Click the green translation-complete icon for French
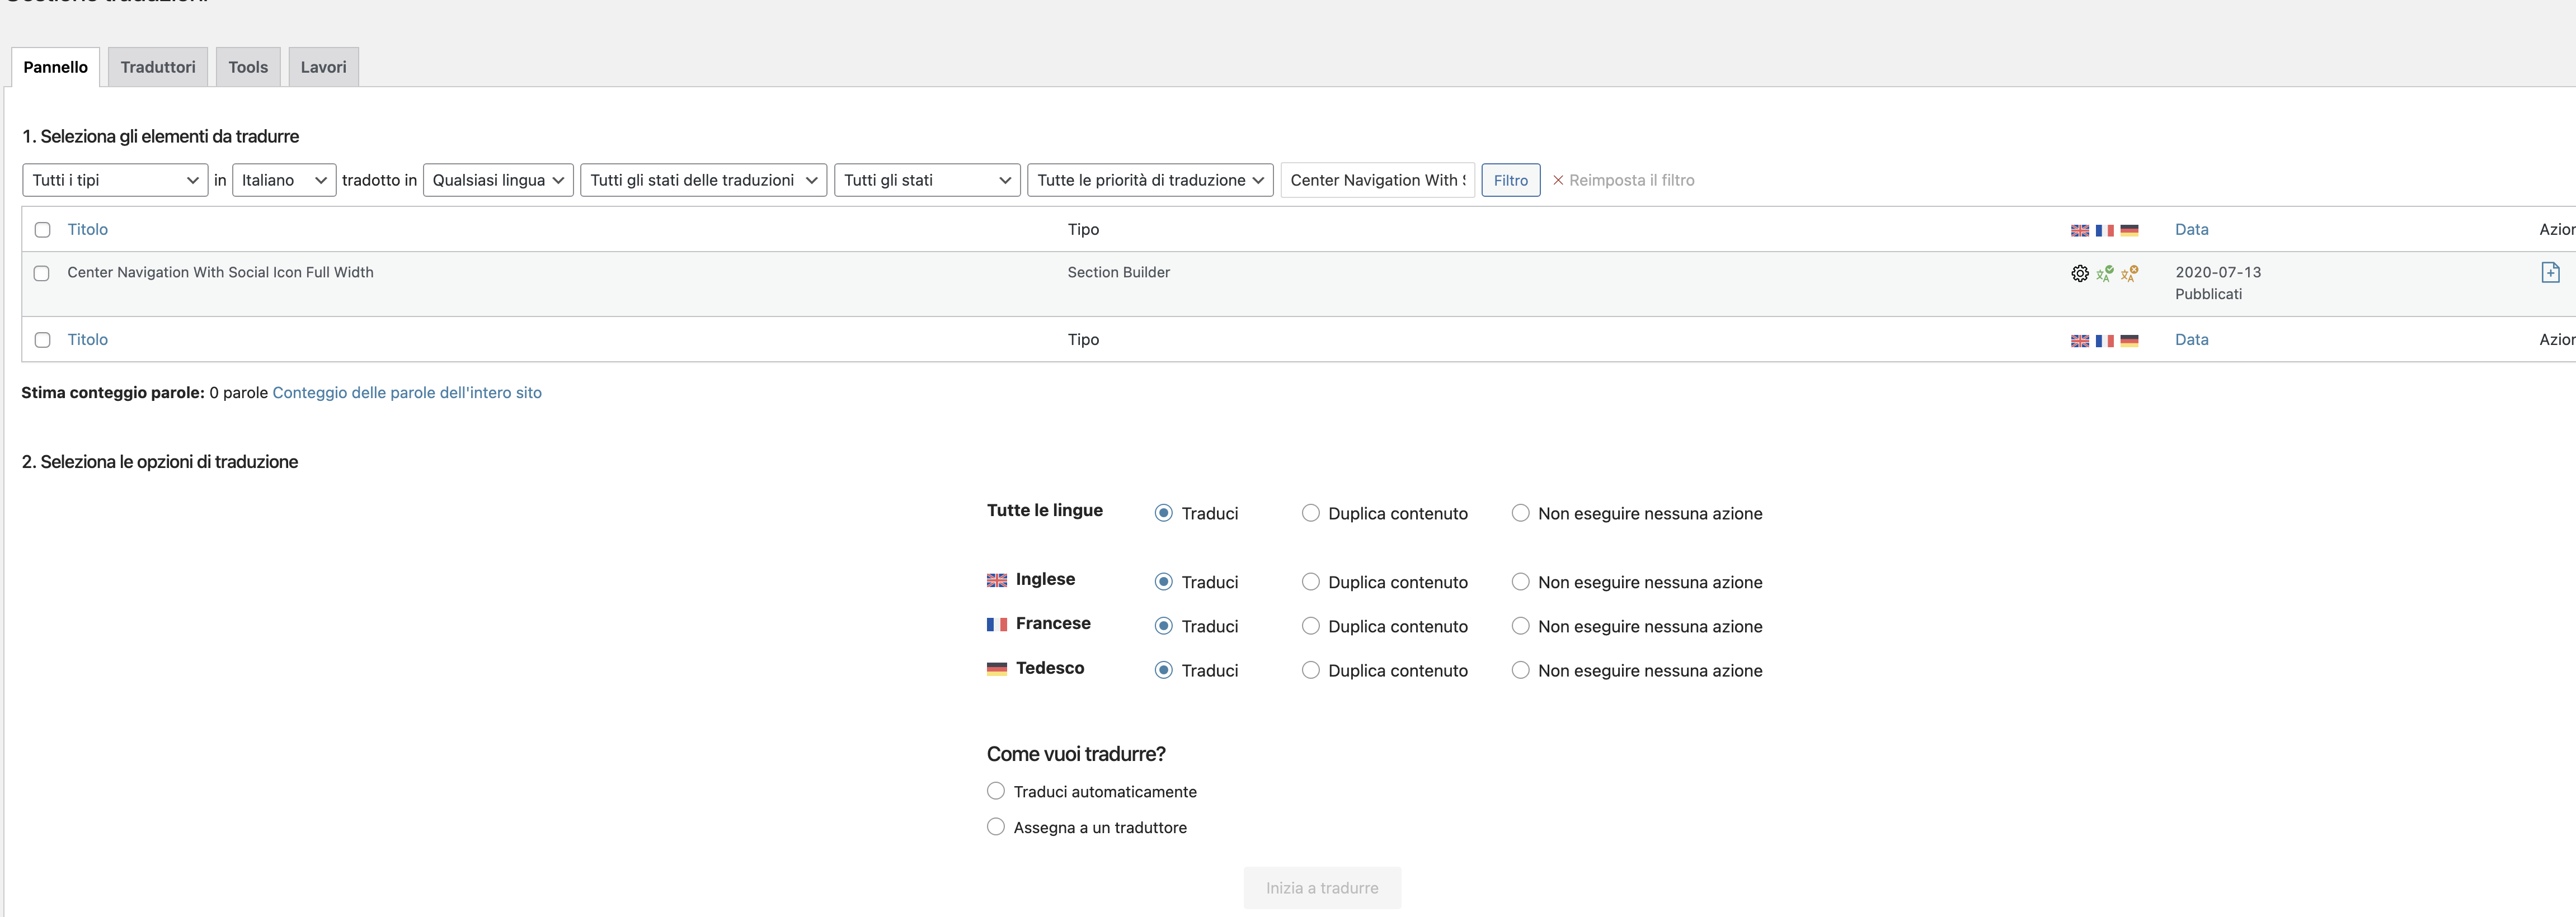Screen dimensions: 2576x917 point(2104,273)
